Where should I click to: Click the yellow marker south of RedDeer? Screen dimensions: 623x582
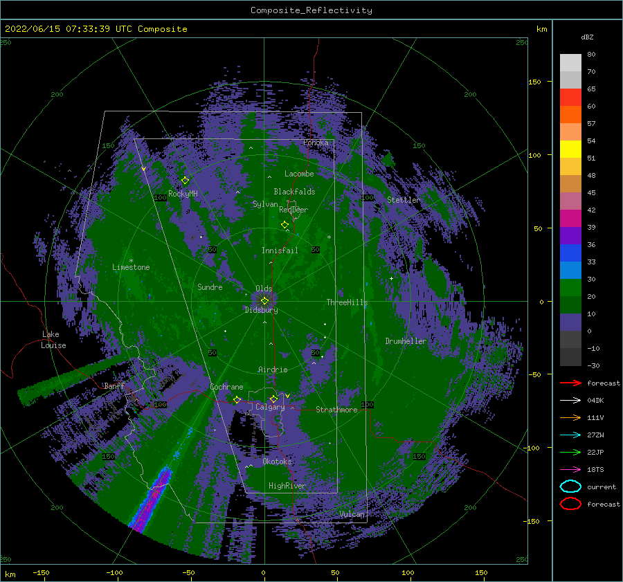pos(285,225)
